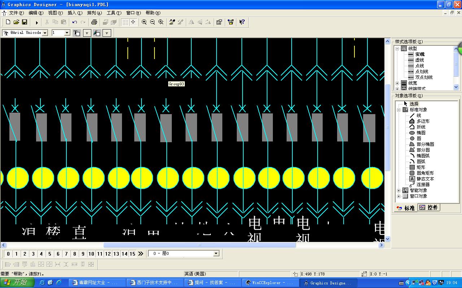Select the 椭圆 ellipse object
The width and height of the screenshot is (462, 288).
tap(421, 133)
